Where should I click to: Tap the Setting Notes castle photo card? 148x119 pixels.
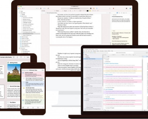click(14, 72)
